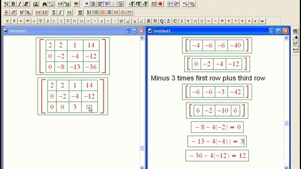Screen dimensions: 301x169
Task: Insert rationals Q symbol
Action: tap(162, 21)
